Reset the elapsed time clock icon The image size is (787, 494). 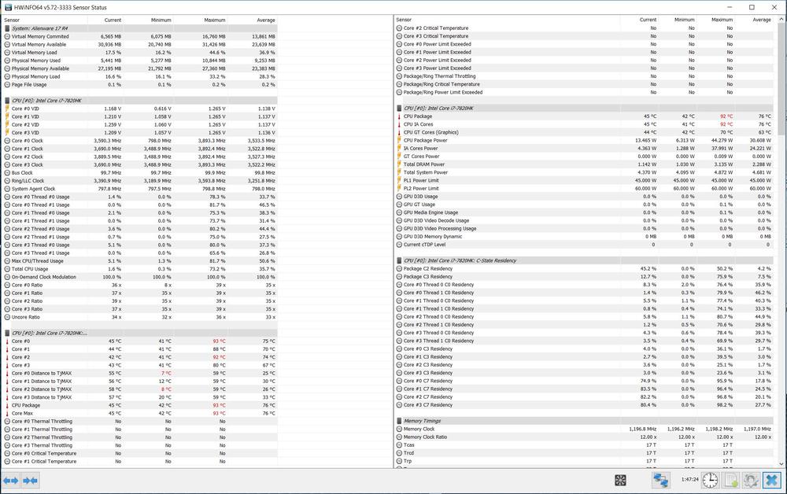(x=710, y=480)
